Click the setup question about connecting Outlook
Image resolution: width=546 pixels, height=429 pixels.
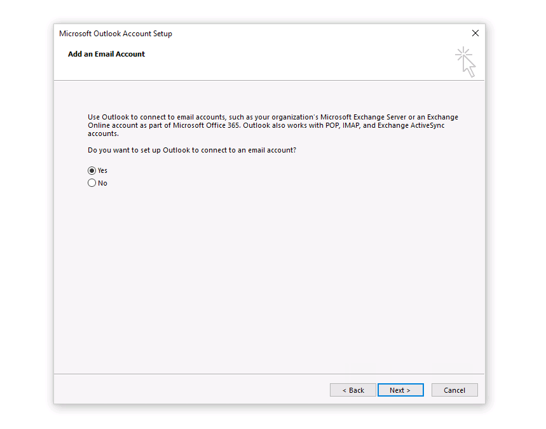click(191, 150)
